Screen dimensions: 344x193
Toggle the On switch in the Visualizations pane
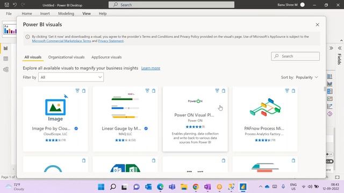click(329, 161)
